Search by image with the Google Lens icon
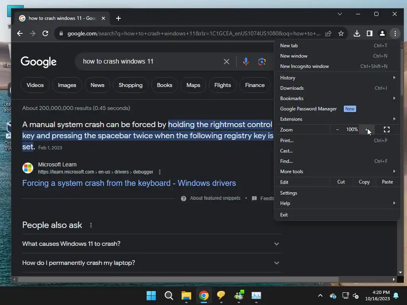 point(262,62)
